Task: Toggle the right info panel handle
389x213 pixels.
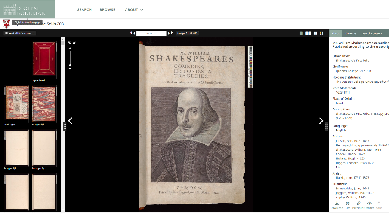Action: [x=327, y=126]
